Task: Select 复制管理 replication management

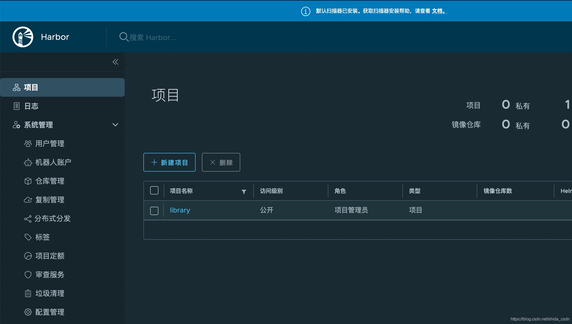Action: [50, 199]
